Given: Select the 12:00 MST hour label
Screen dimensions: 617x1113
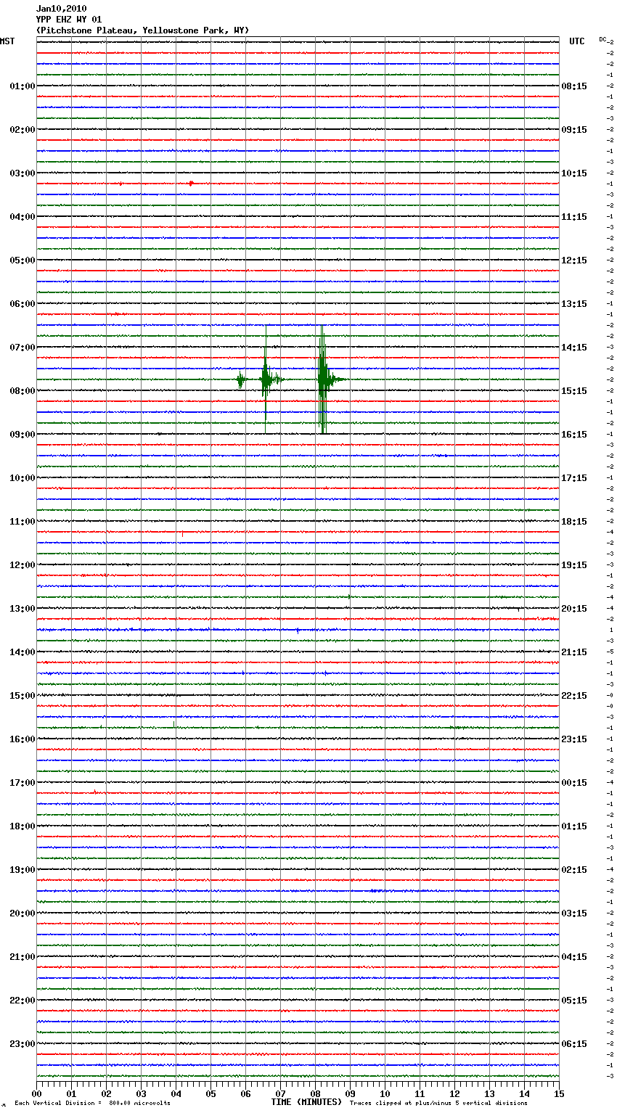Looking at the screenshot, I should tap(22, 565).
